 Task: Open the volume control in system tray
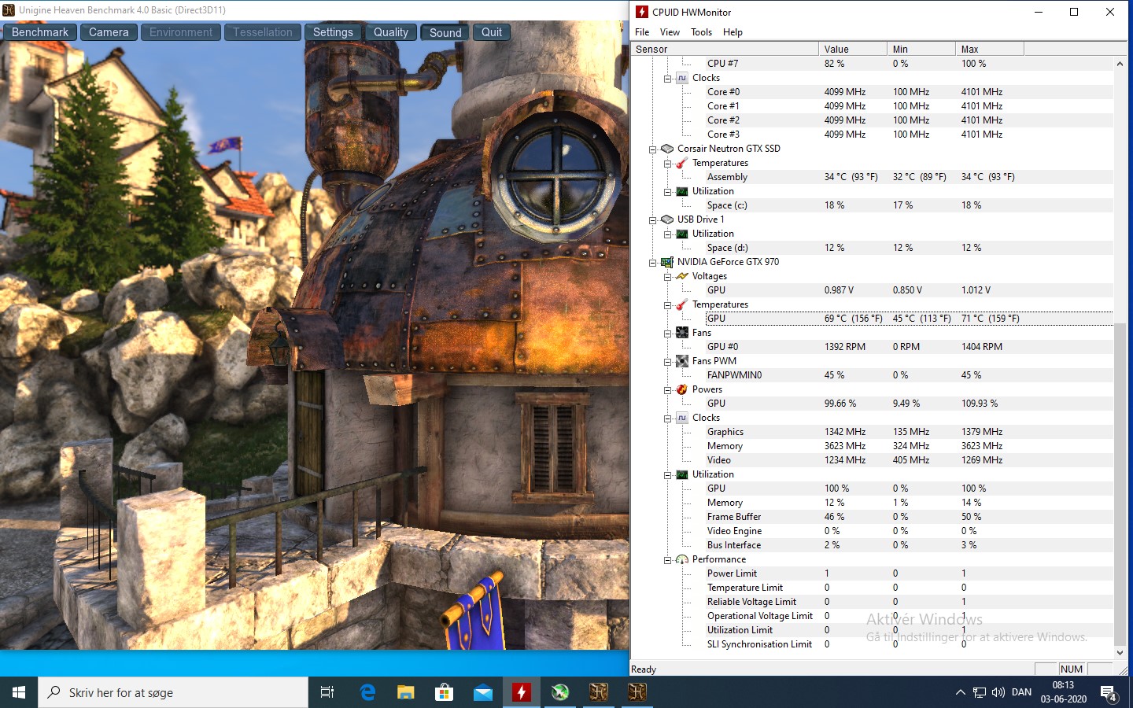coord(998,692)
